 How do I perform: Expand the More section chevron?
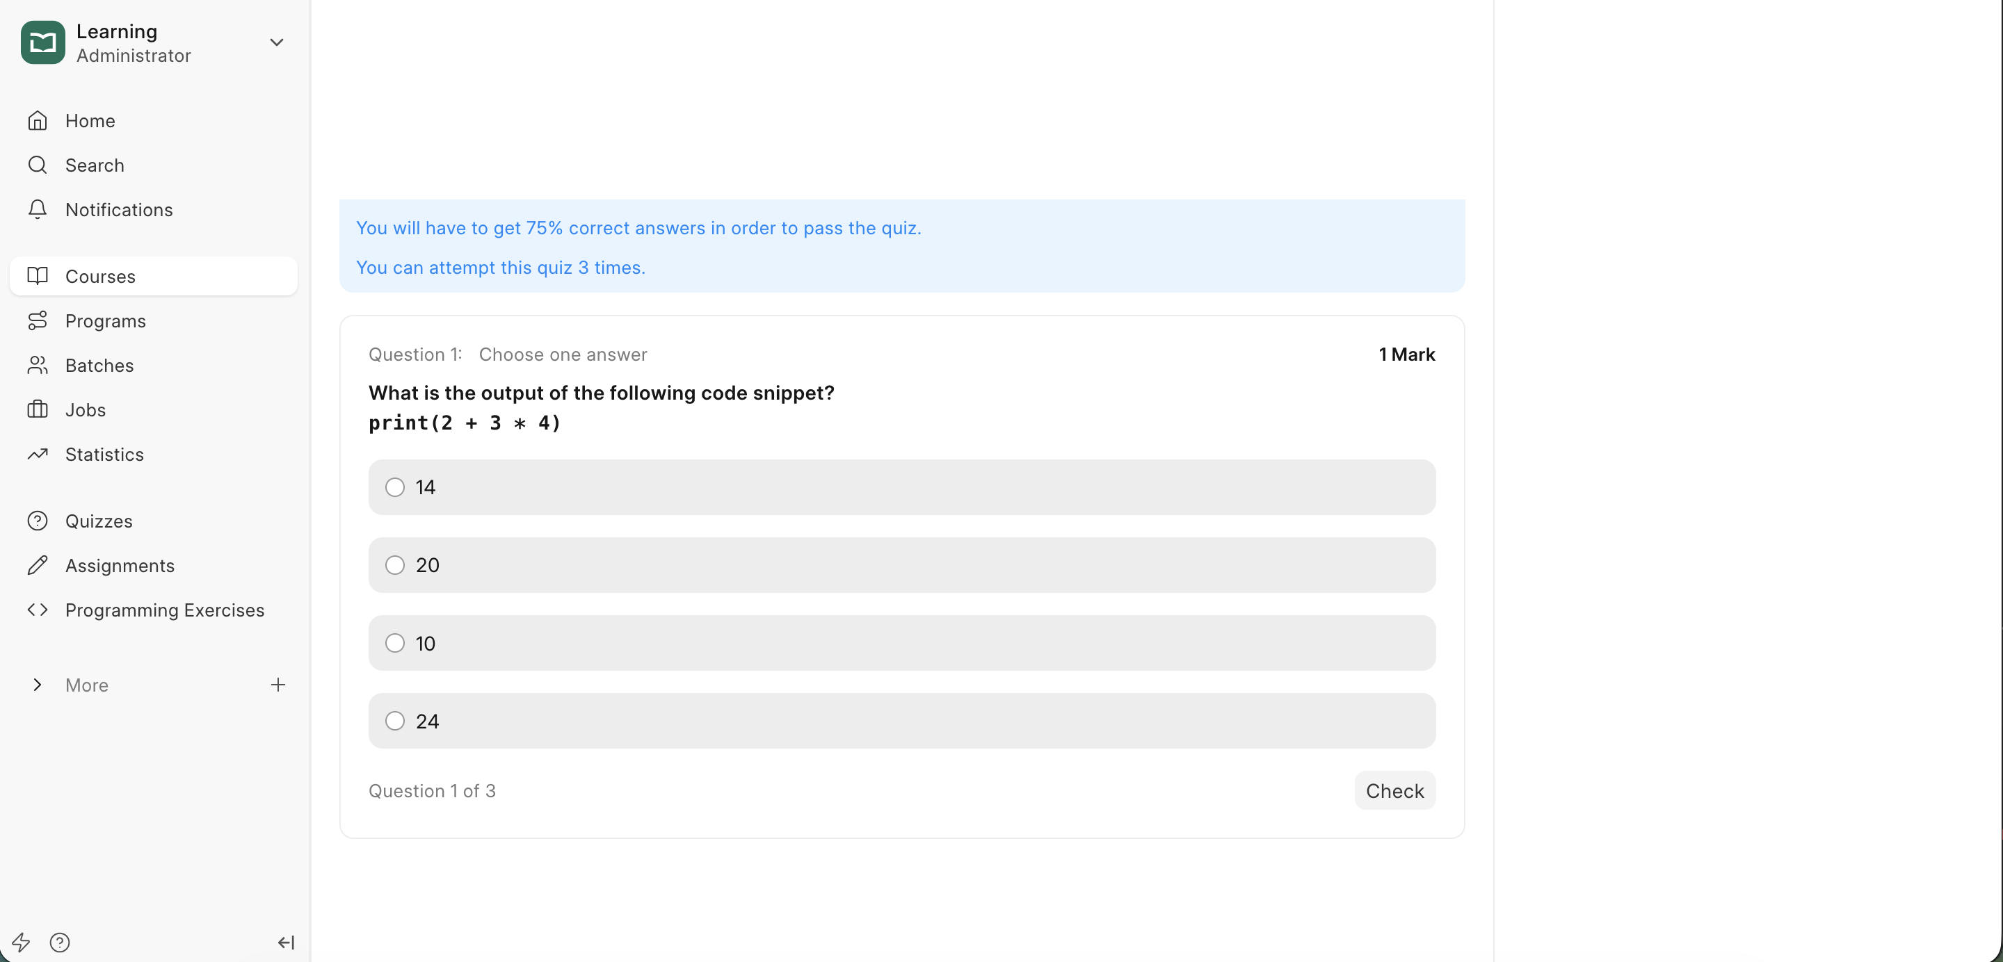[x=38, y=685]
